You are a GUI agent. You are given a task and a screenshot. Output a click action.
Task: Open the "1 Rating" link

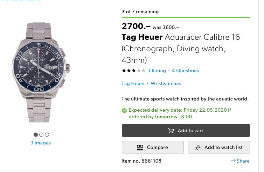(x=157, y=70)
